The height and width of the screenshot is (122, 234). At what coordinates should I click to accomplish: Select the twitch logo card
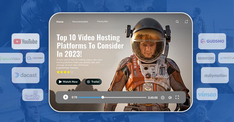(33, 95)
